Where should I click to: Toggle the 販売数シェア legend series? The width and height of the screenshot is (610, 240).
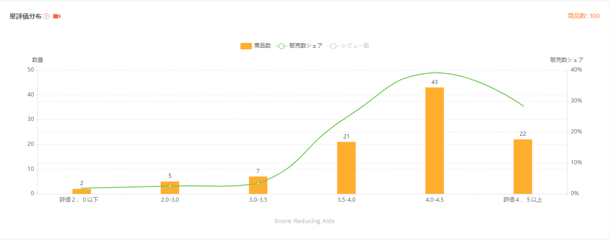point(299,46)
